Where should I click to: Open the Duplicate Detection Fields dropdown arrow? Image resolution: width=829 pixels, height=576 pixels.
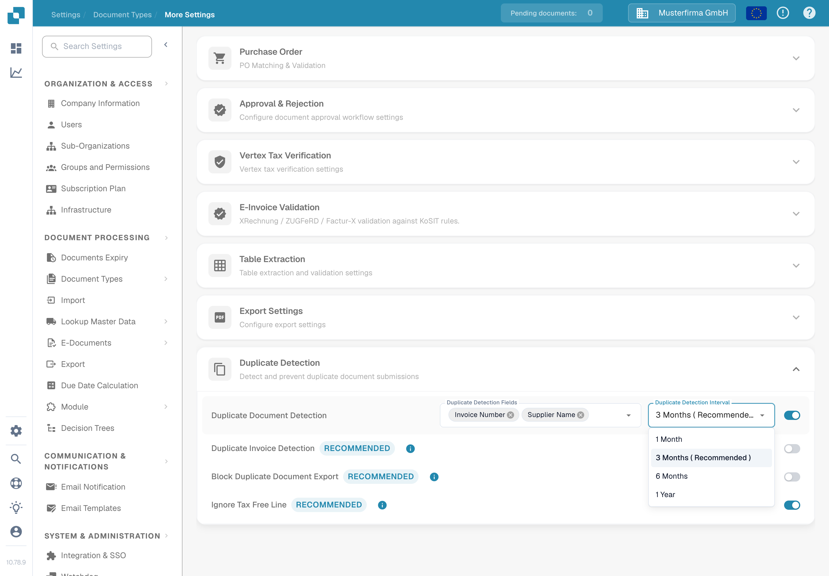628,415
